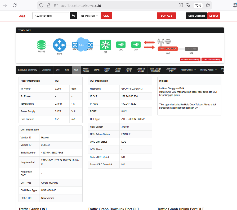Open the BRAS tab
This screenshot has height=210, width=237.
[x=97, y=70]
